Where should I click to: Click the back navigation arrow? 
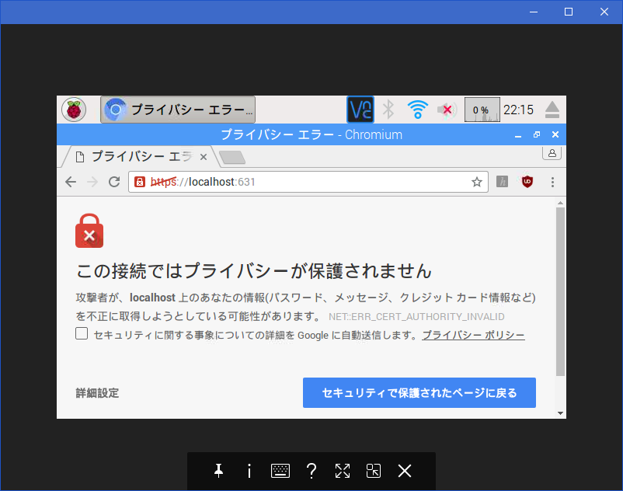coord(71,181)
